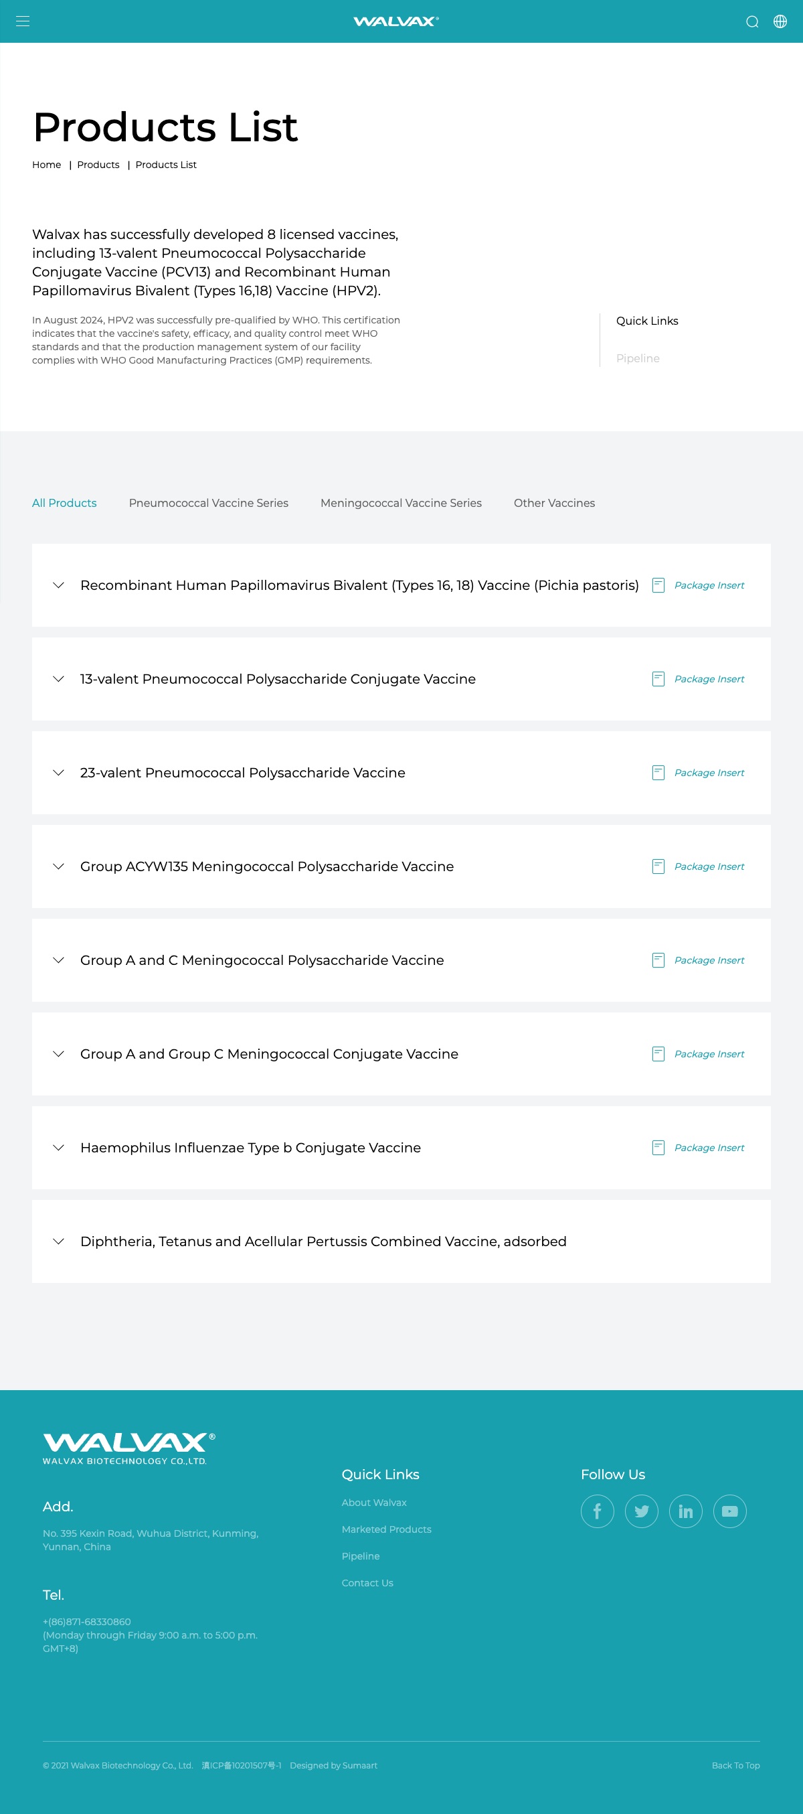The height and width of the screenshot is (1814, 803).
Task: Open the hamburger menu icon
Action: tap(23, 21)
